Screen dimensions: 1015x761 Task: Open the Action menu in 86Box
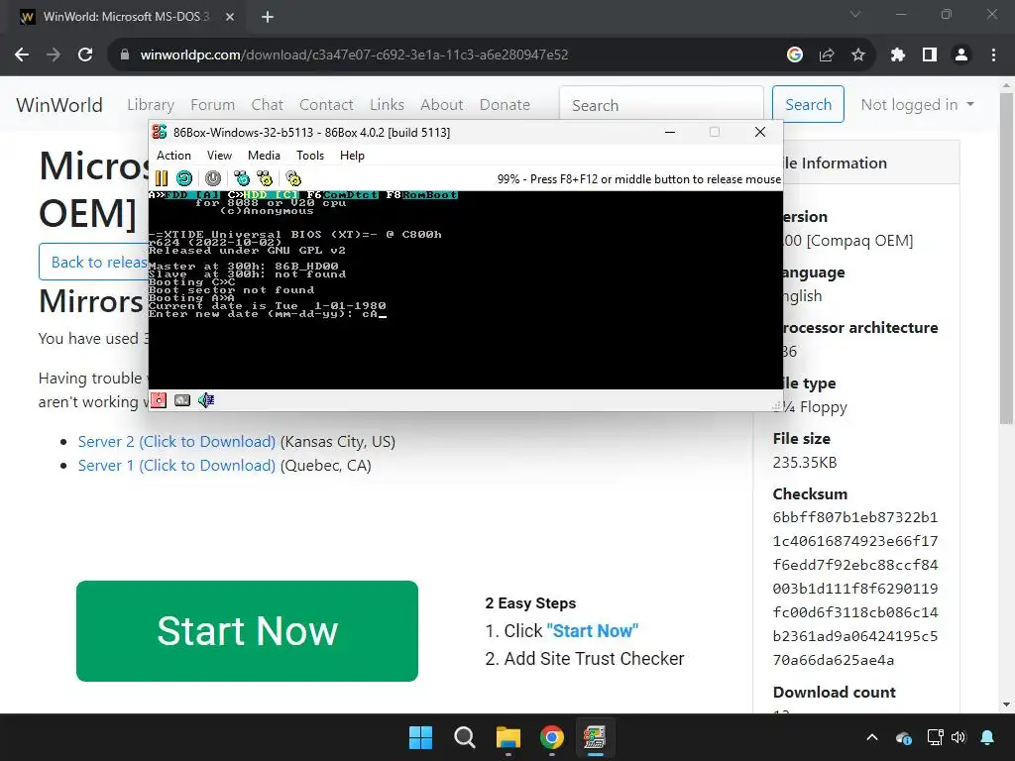tap(173, 156)
